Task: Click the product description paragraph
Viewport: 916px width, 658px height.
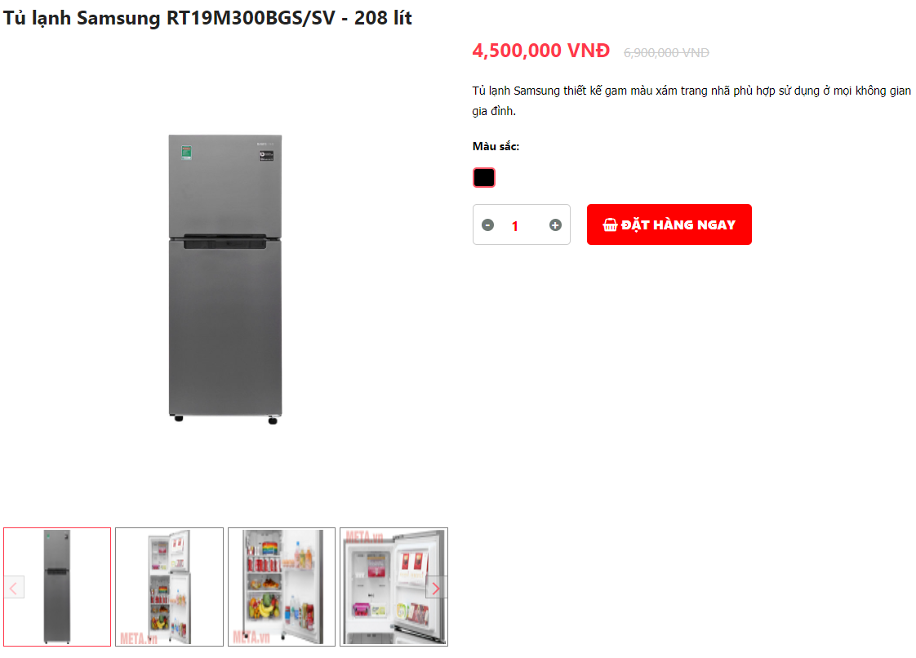Action: point(691,100)
